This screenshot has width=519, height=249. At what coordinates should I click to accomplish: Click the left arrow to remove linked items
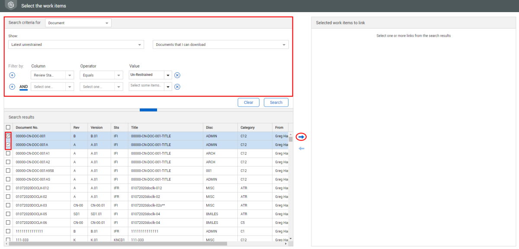pyautogui.click(x=301, y=149)
